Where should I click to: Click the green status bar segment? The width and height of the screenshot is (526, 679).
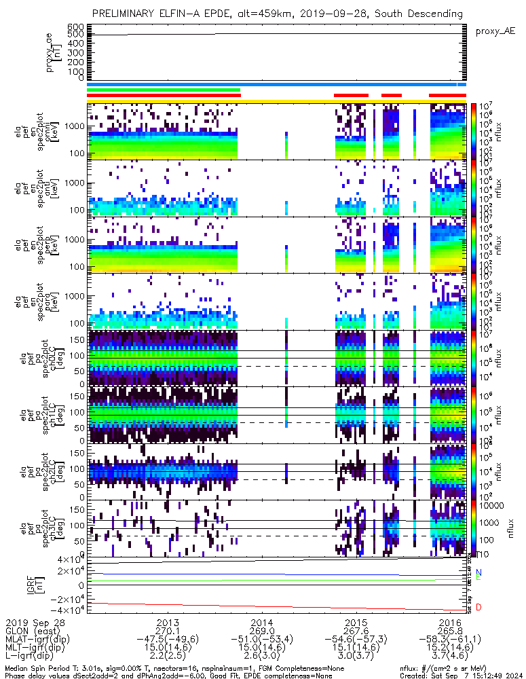(164, 90)
